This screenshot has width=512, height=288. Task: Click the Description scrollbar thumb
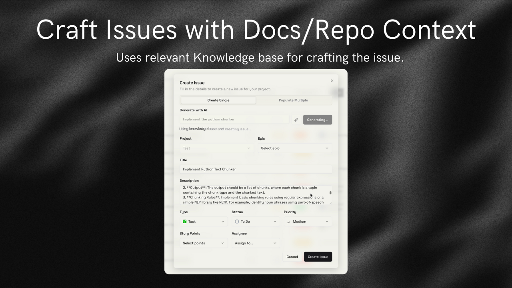coord(330,193)
